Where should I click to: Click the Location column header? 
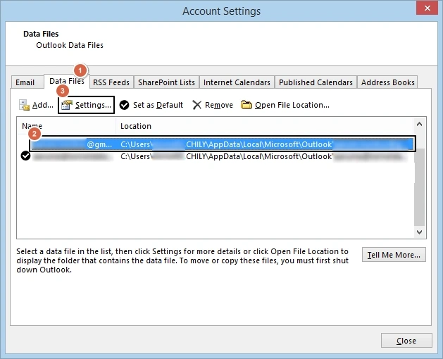click(x=265, y=126)
